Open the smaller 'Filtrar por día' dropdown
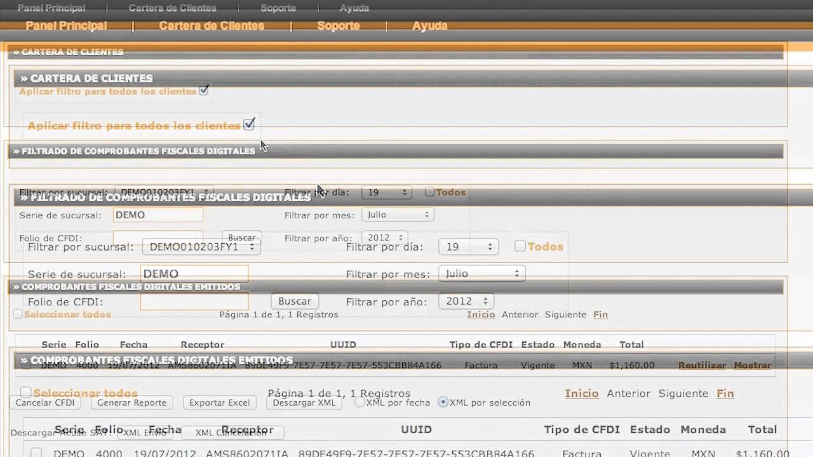Viewport: 813px width, 457px height. 387,192
